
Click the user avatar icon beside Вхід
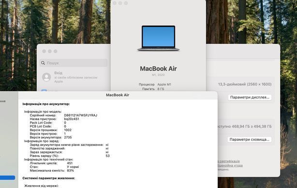coord(46,77)
